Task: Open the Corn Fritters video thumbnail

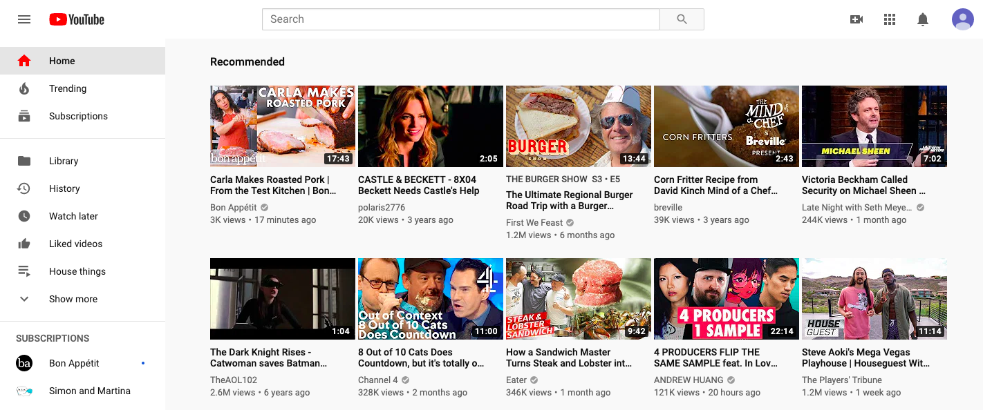Action: 727,126
